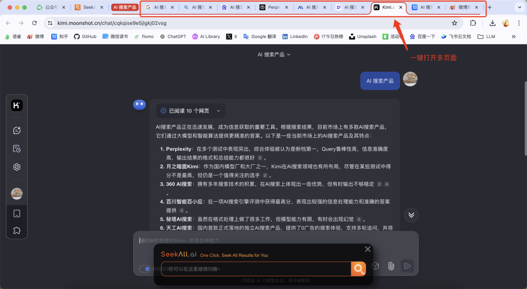Focus the SeekAll continue-asking input field
Viewport: 527px width, 289px height.
pos(256,269)
